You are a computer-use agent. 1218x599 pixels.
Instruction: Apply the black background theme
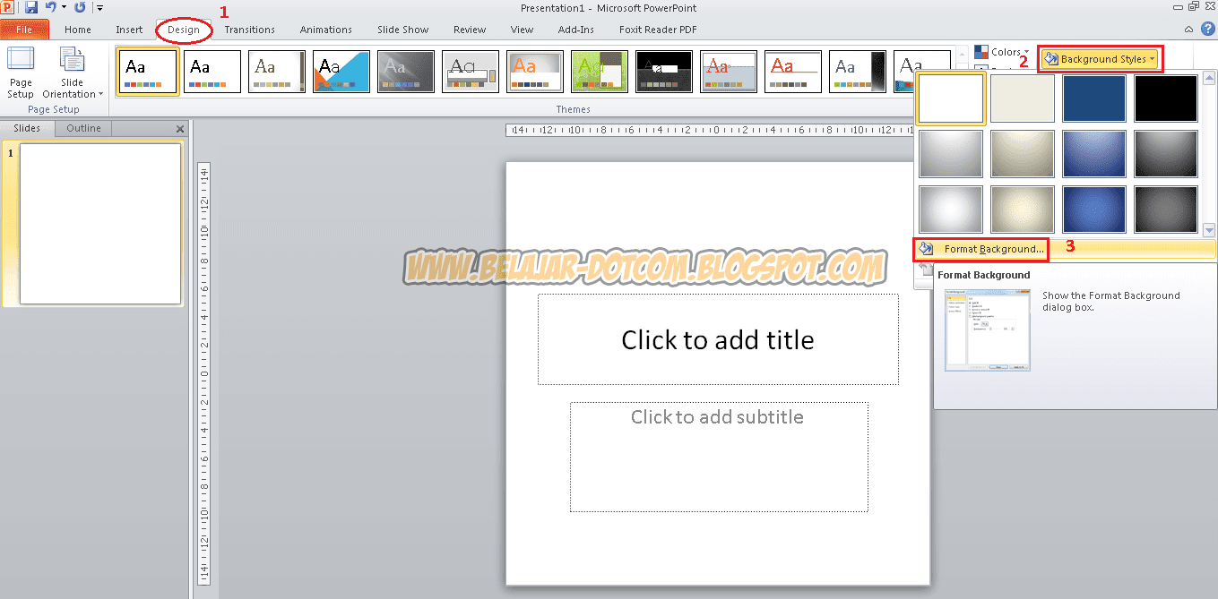pos(664,72)
